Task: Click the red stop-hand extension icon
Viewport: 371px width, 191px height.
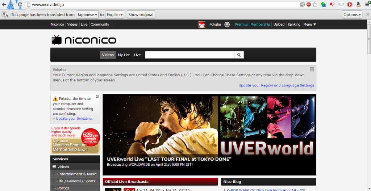Action: (x=350, y=4)
